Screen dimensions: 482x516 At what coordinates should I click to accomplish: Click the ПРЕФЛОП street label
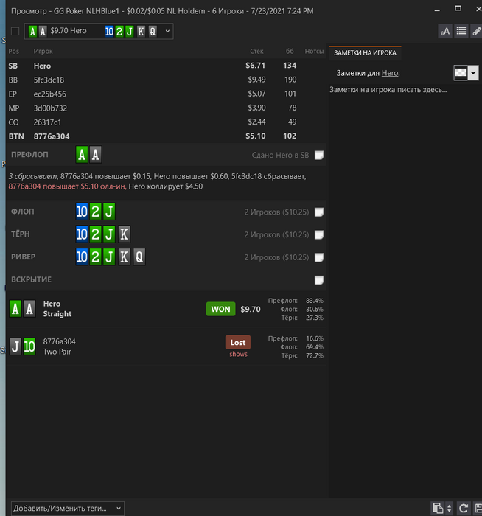(x=29, y=155)
